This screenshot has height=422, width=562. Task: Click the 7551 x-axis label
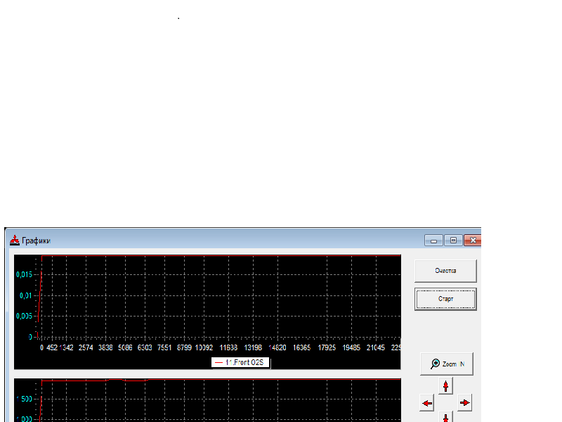click(164, 347)
